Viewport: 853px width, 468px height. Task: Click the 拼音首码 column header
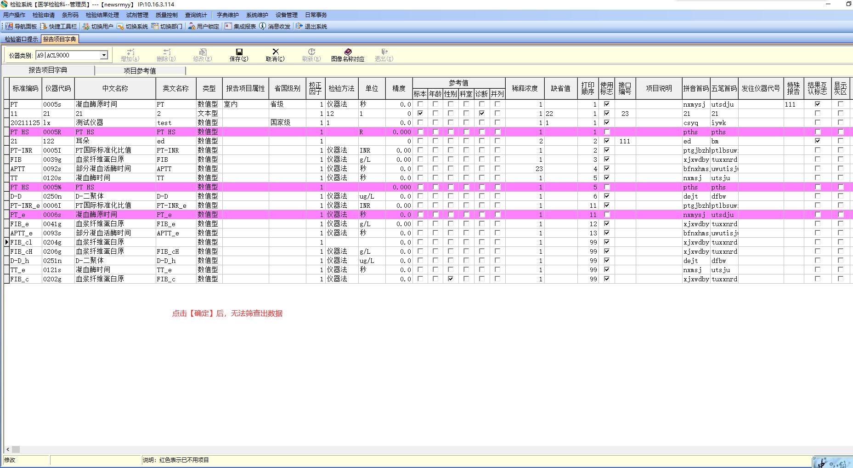point(696,88)
